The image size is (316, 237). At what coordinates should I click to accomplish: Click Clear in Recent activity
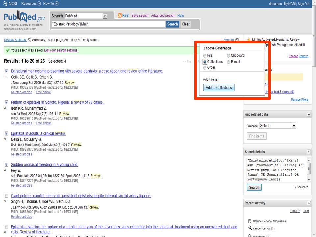coord(306,211)
